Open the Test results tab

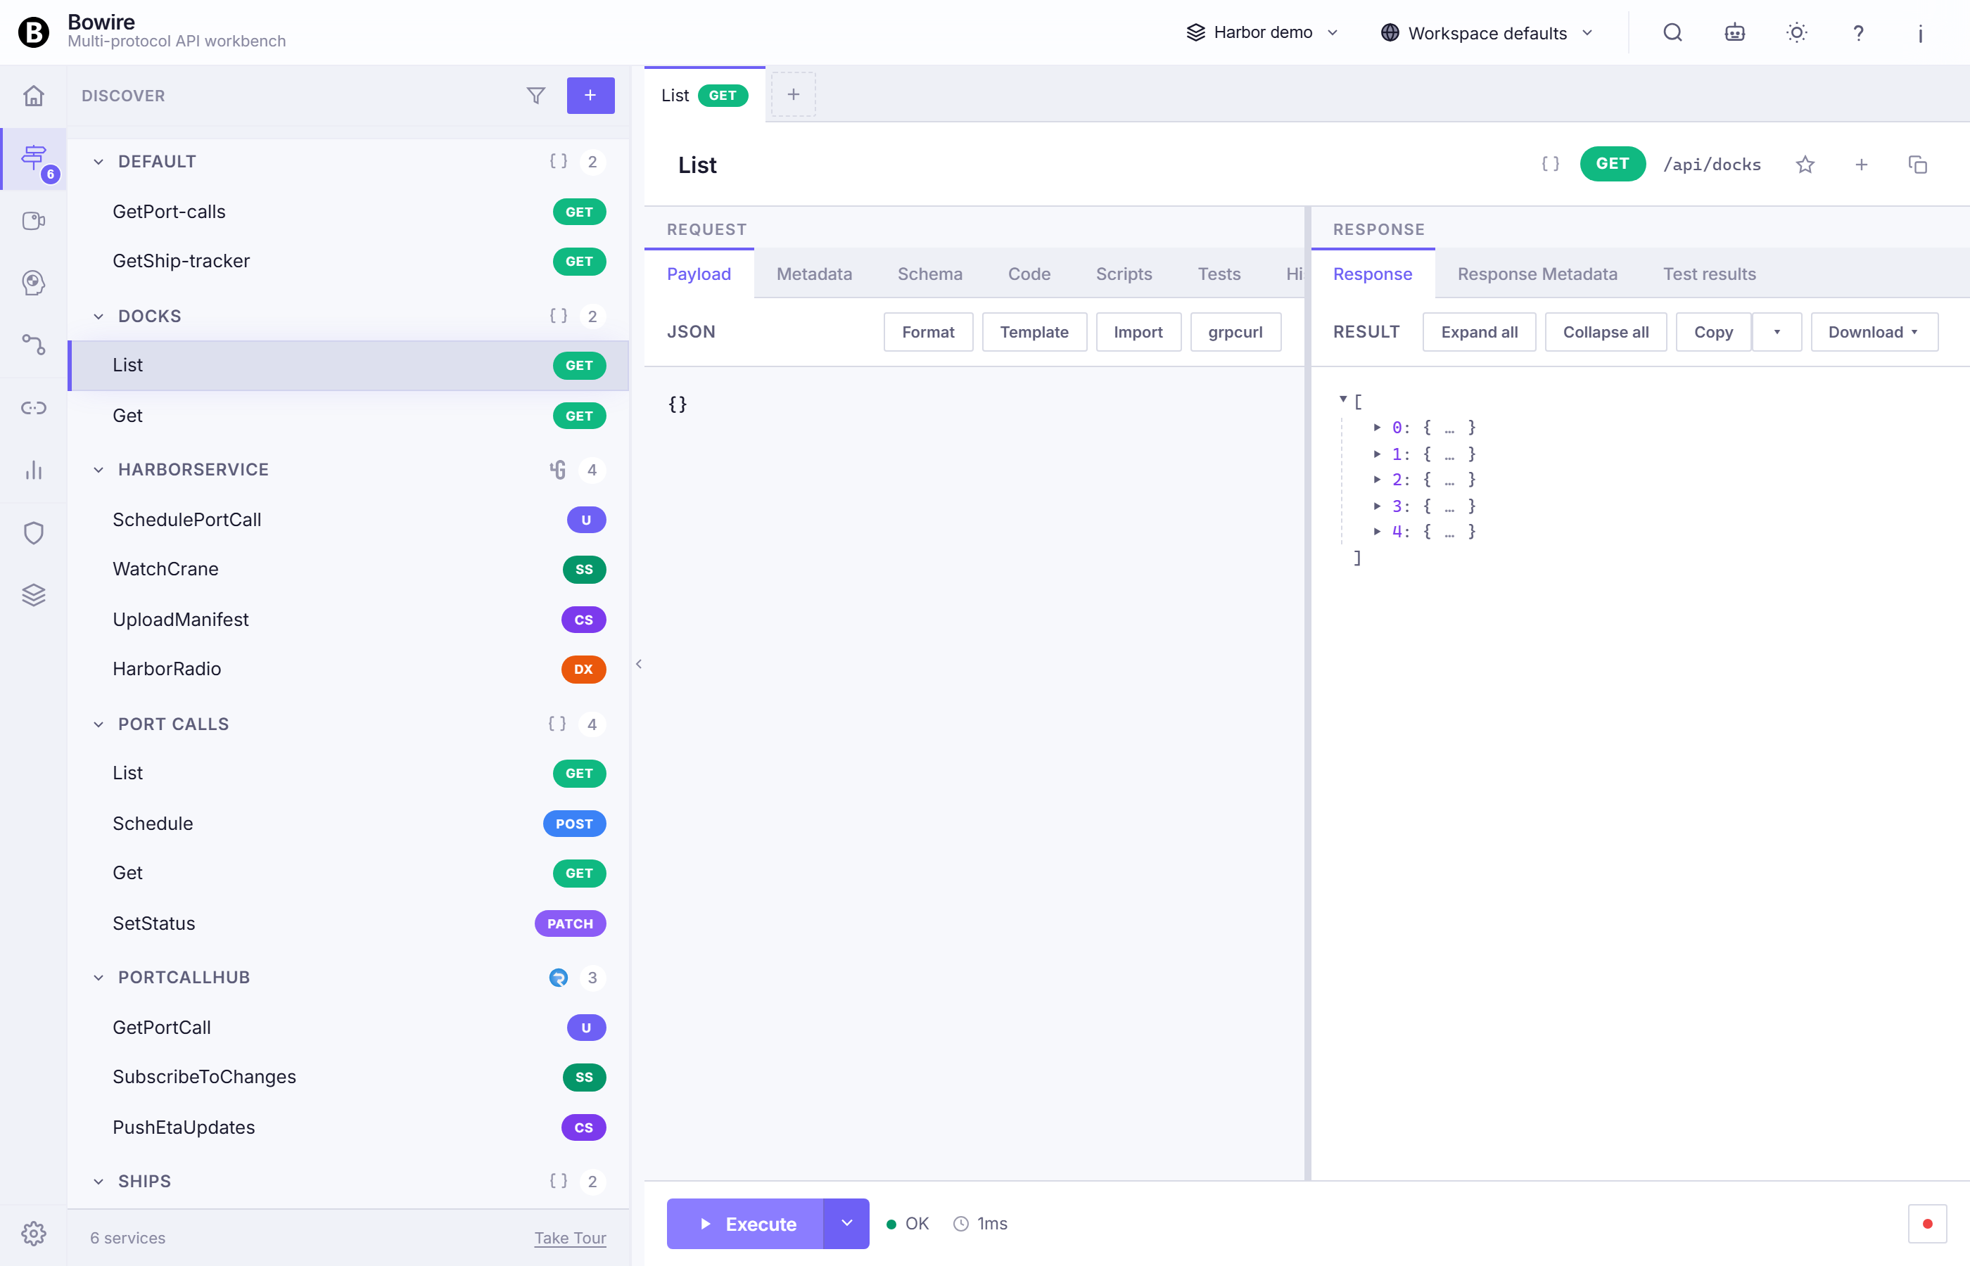(1708, 274)
